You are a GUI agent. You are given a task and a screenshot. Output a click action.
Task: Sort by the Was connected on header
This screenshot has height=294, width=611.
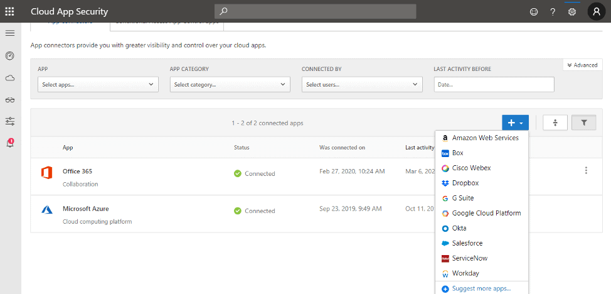pos(342,148)
